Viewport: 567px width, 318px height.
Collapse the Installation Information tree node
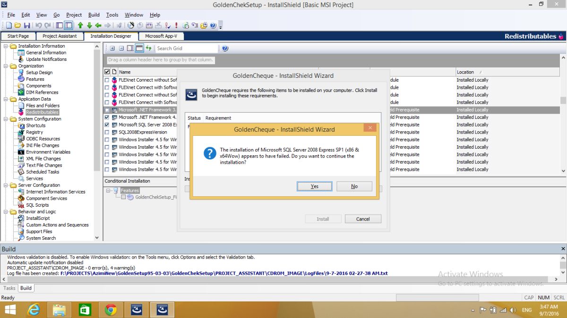[6, 46]
